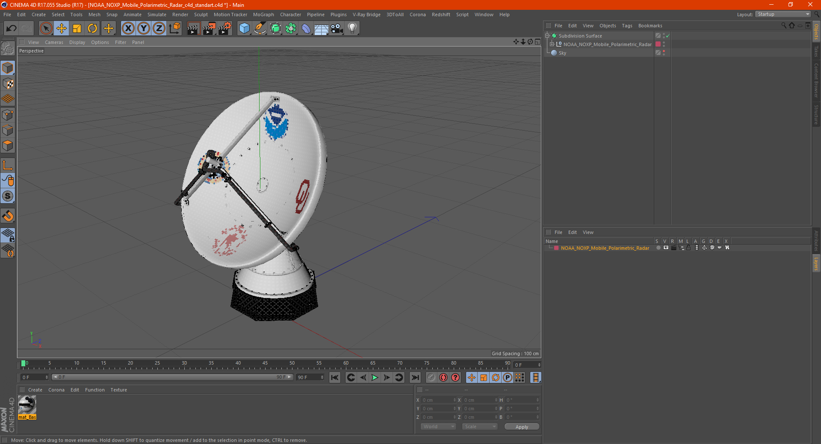Image resolution: width=821 pixels, height=444 pixels.
Task: Click the red layer swatch of radar object
Action: (x=658, y=44)
